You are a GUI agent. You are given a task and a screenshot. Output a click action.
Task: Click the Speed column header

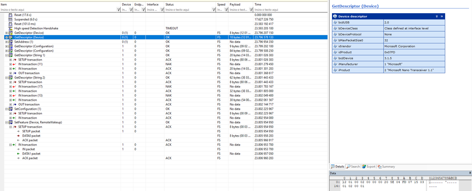click(x=222, y=5)
